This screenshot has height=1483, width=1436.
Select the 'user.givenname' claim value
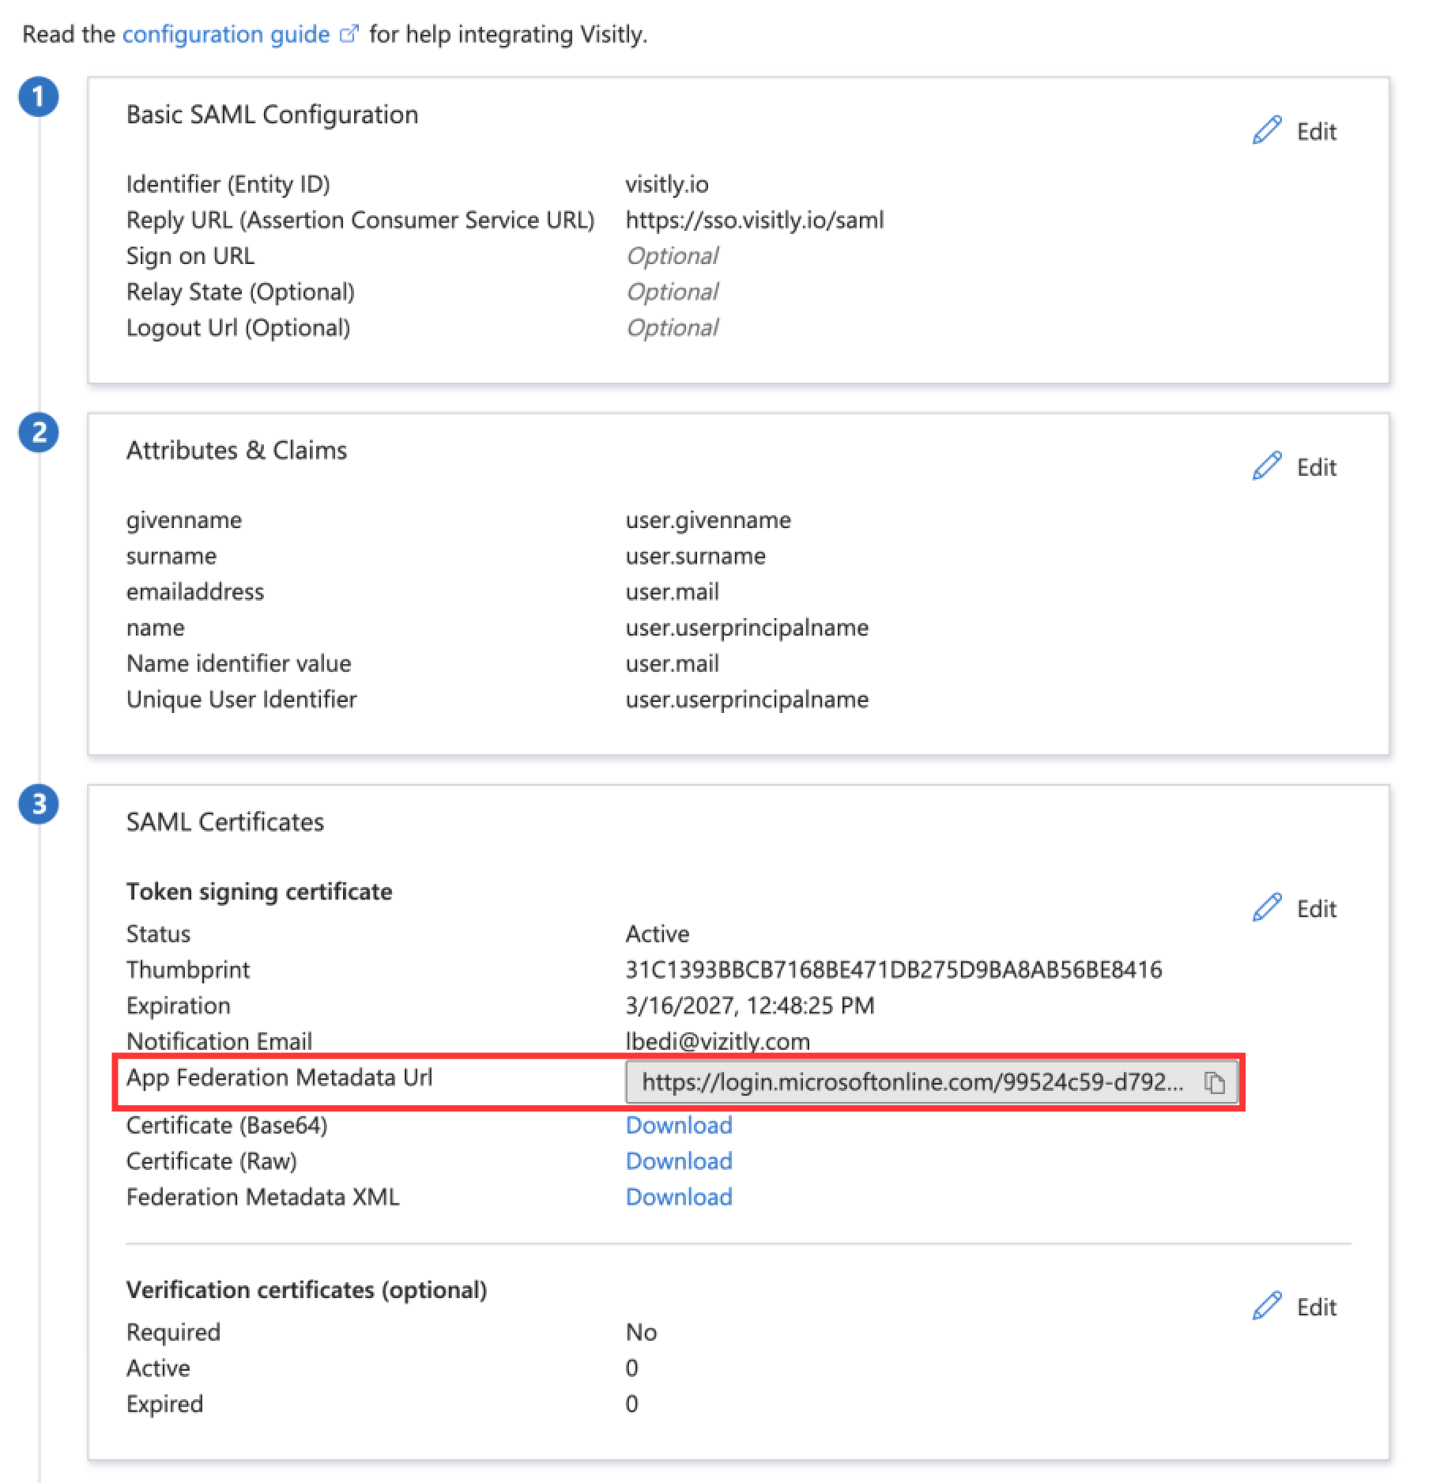708,520
